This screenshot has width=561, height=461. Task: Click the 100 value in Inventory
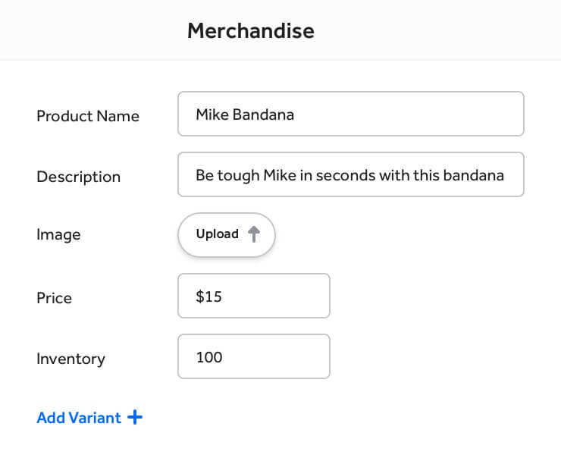[209, 357]
